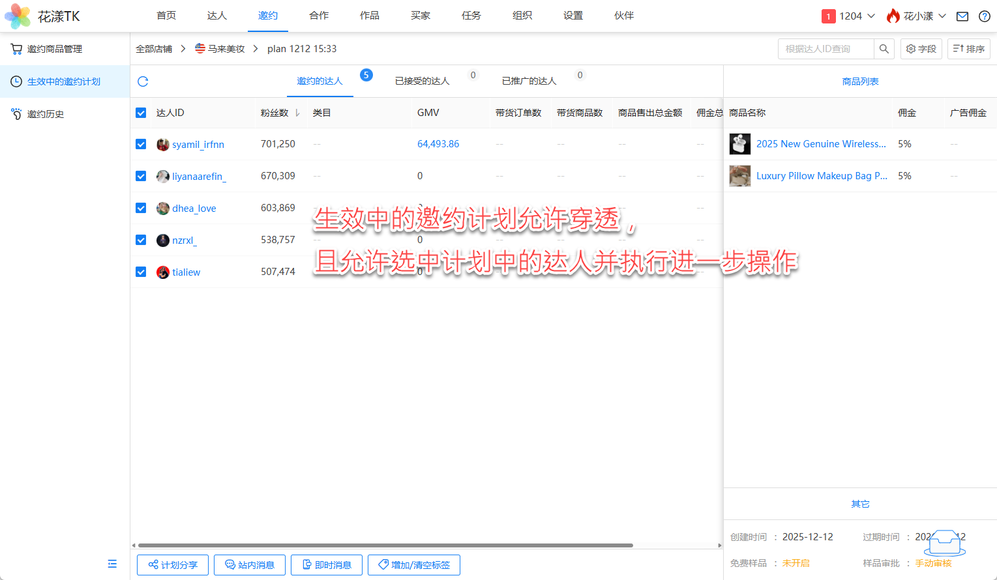Click the 计划分享 button
Image resolution: width=997 pixels, height=580 pixels.
click(173, 565)
